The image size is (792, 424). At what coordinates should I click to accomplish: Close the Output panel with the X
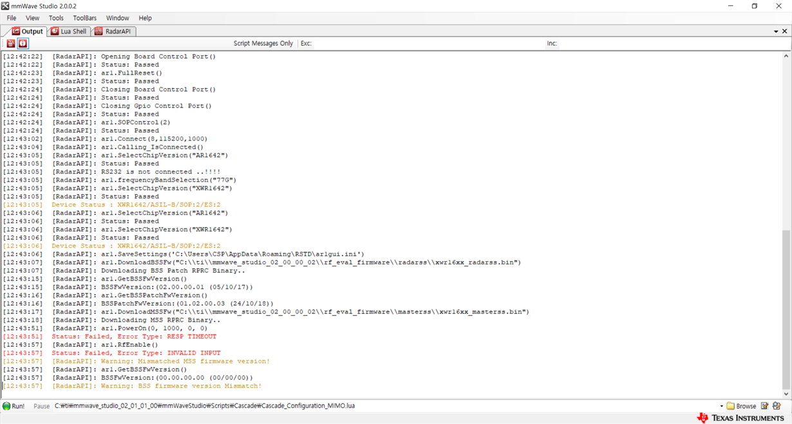coord(784,31)
